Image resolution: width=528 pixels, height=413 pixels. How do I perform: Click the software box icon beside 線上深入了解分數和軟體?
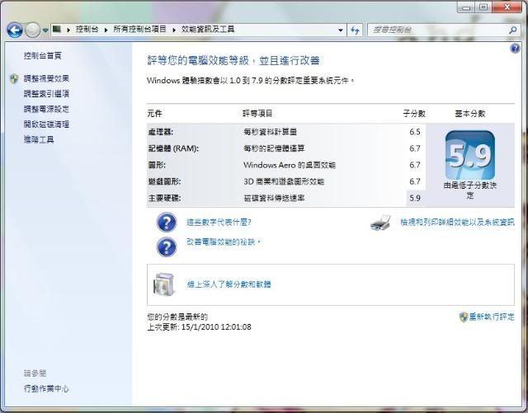pos(164,284)
